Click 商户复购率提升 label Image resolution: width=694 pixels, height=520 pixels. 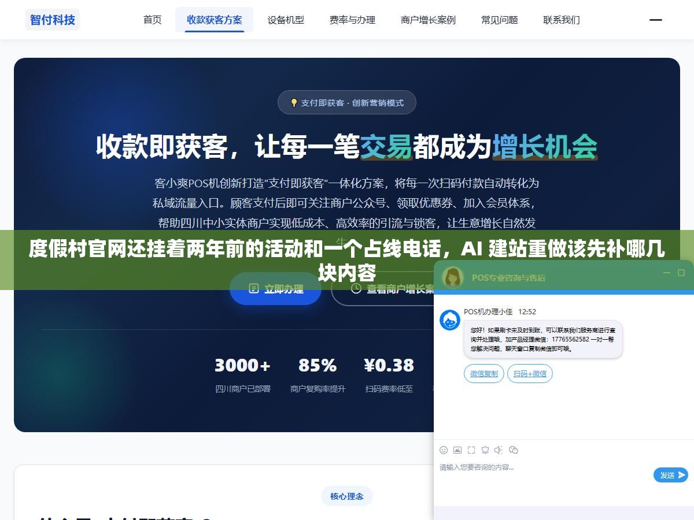pos(318,389)
